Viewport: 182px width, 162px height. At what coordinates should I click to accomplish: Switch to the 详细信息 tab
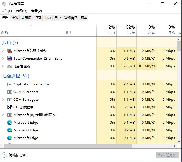tap(70, 18)
